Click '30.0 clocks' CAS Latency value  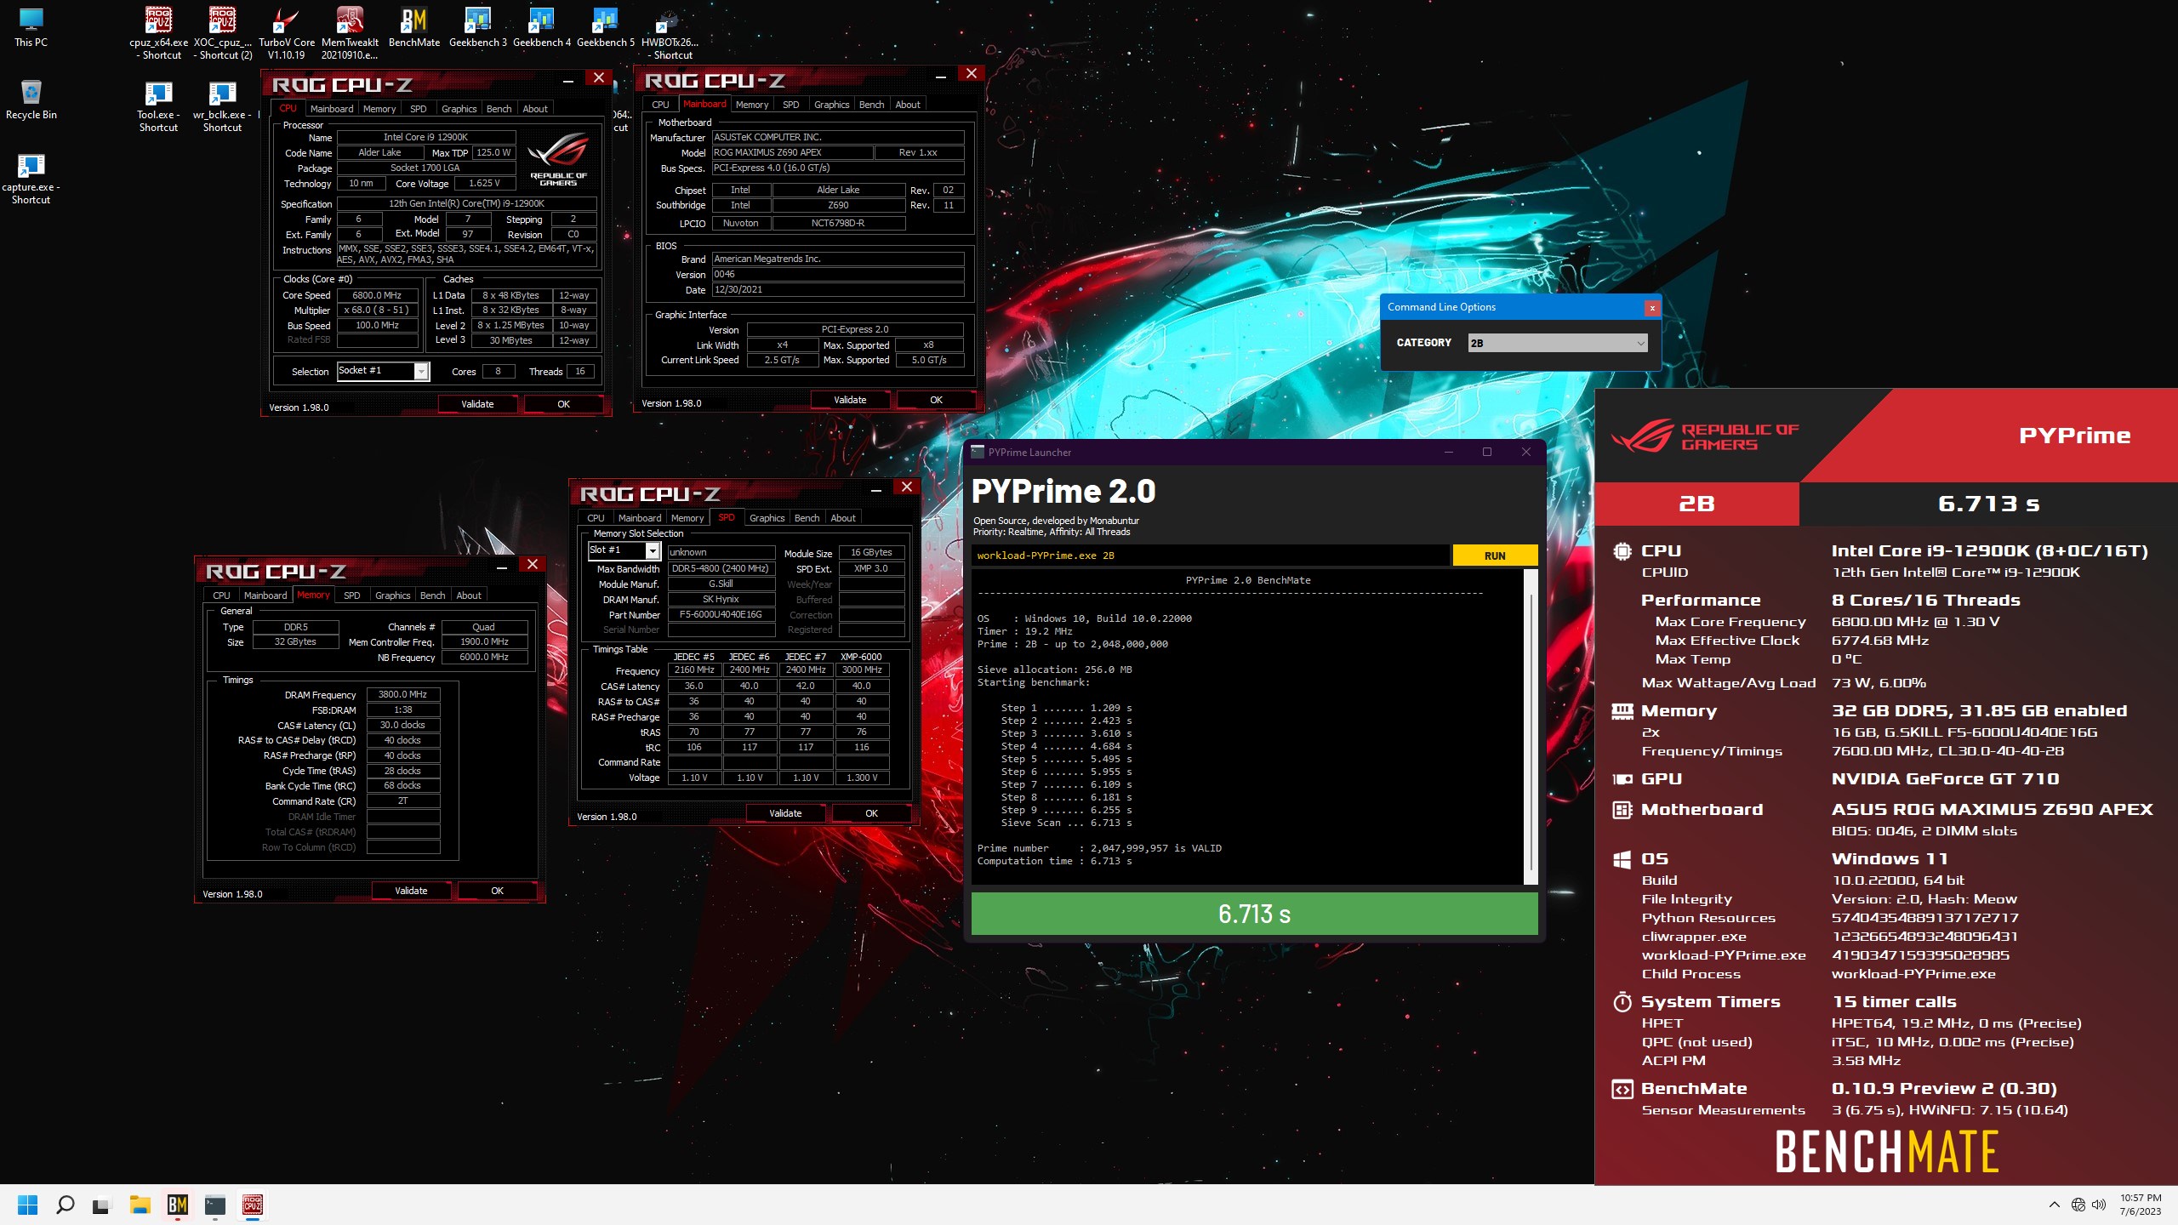point(402,726)
